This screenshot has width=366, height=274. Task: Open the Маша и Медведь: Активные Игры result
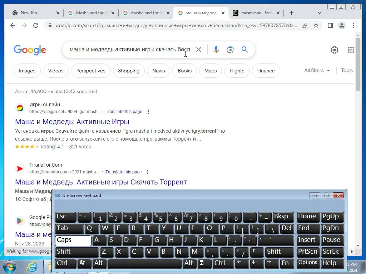(72, 122)
